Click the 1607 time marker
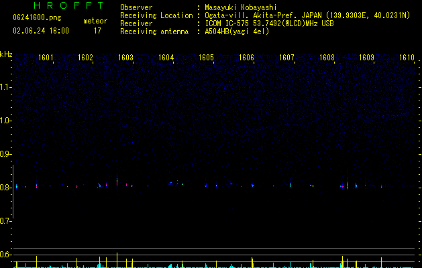The image size is (422, 268). (286, 58)
